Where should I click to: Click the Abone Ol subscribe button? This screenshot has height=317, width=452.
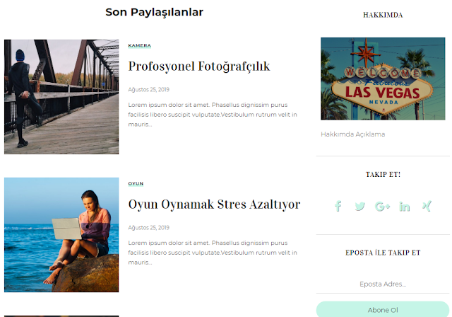click(x=383, y=310)
